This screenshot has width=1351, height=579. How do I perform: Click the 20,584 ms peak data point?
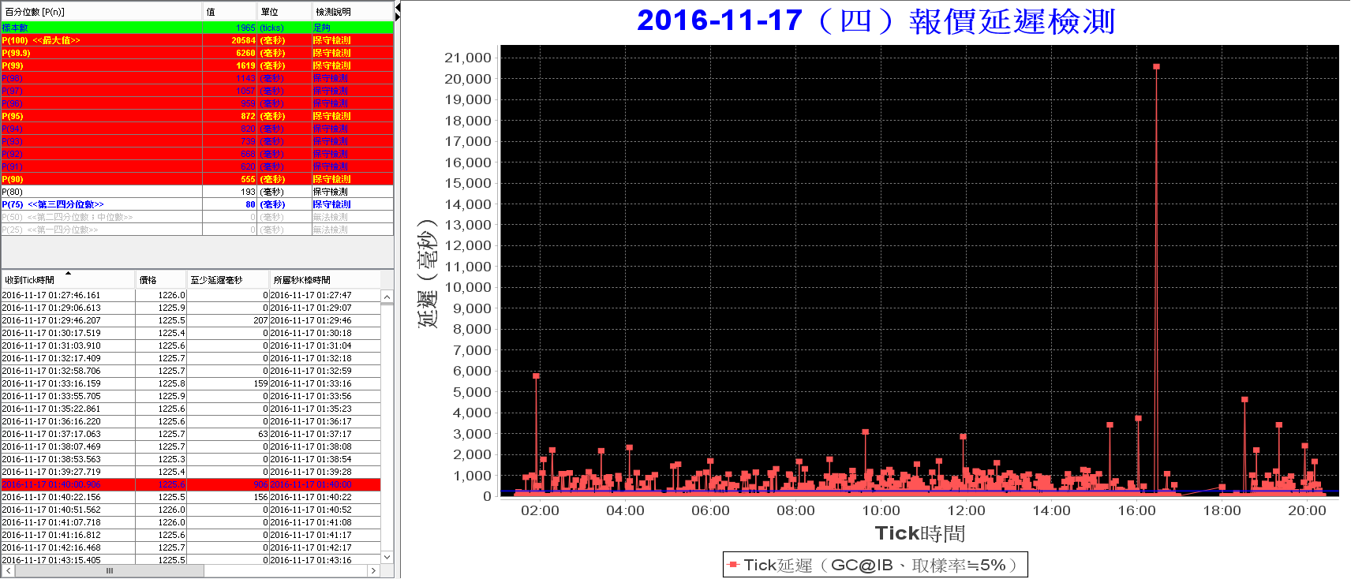[x=1156, y=67]
